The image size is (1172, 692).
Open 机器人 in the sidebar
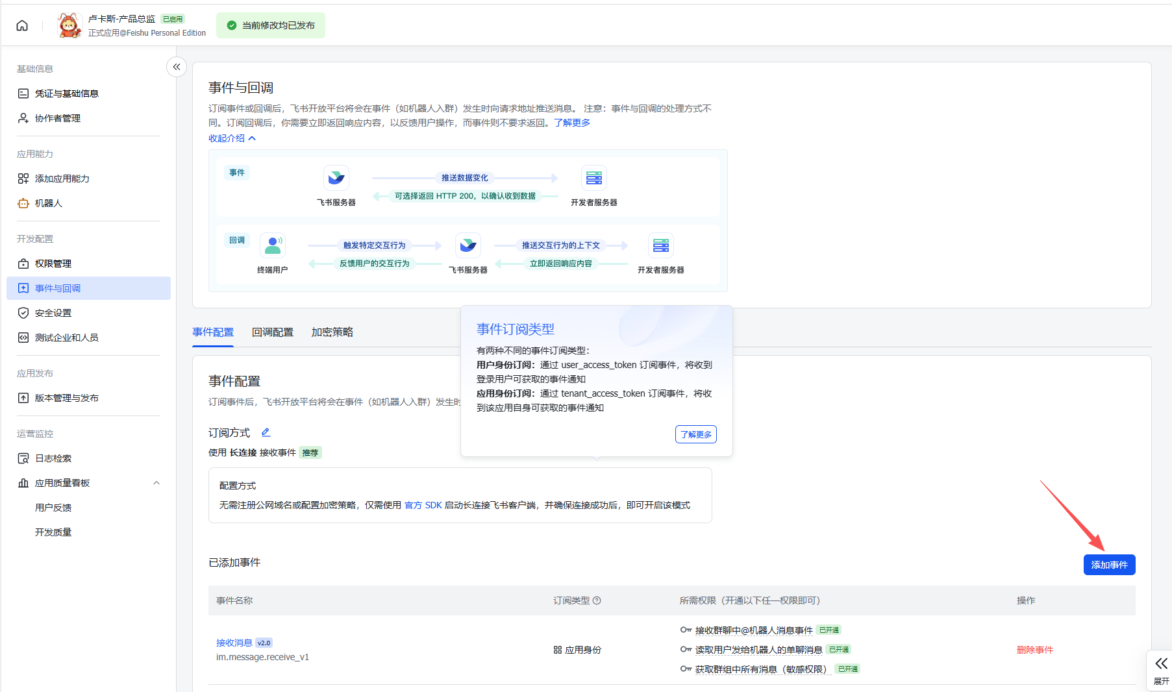point(49,203)
